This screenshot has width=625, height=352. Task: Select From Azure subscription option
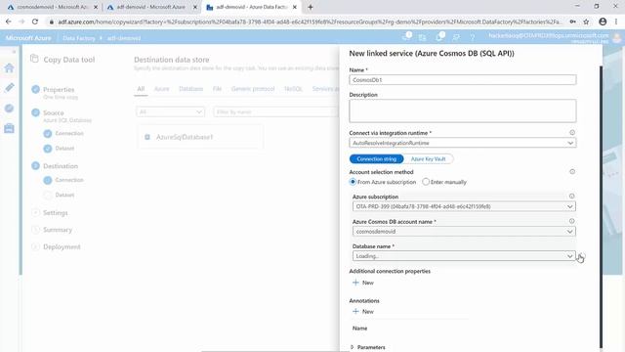(353, 182)
